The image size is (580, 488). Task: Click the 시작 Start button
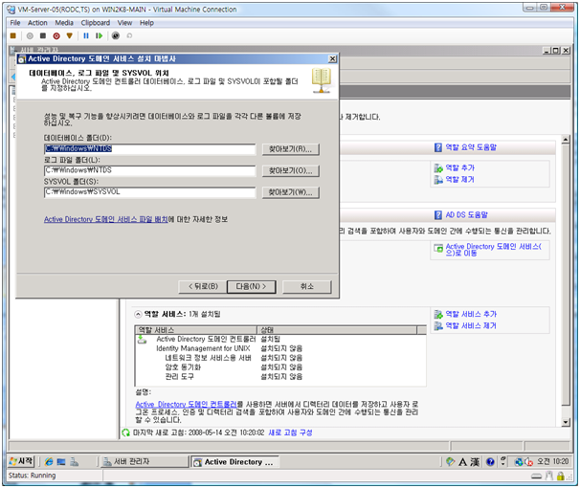point(21,462)
